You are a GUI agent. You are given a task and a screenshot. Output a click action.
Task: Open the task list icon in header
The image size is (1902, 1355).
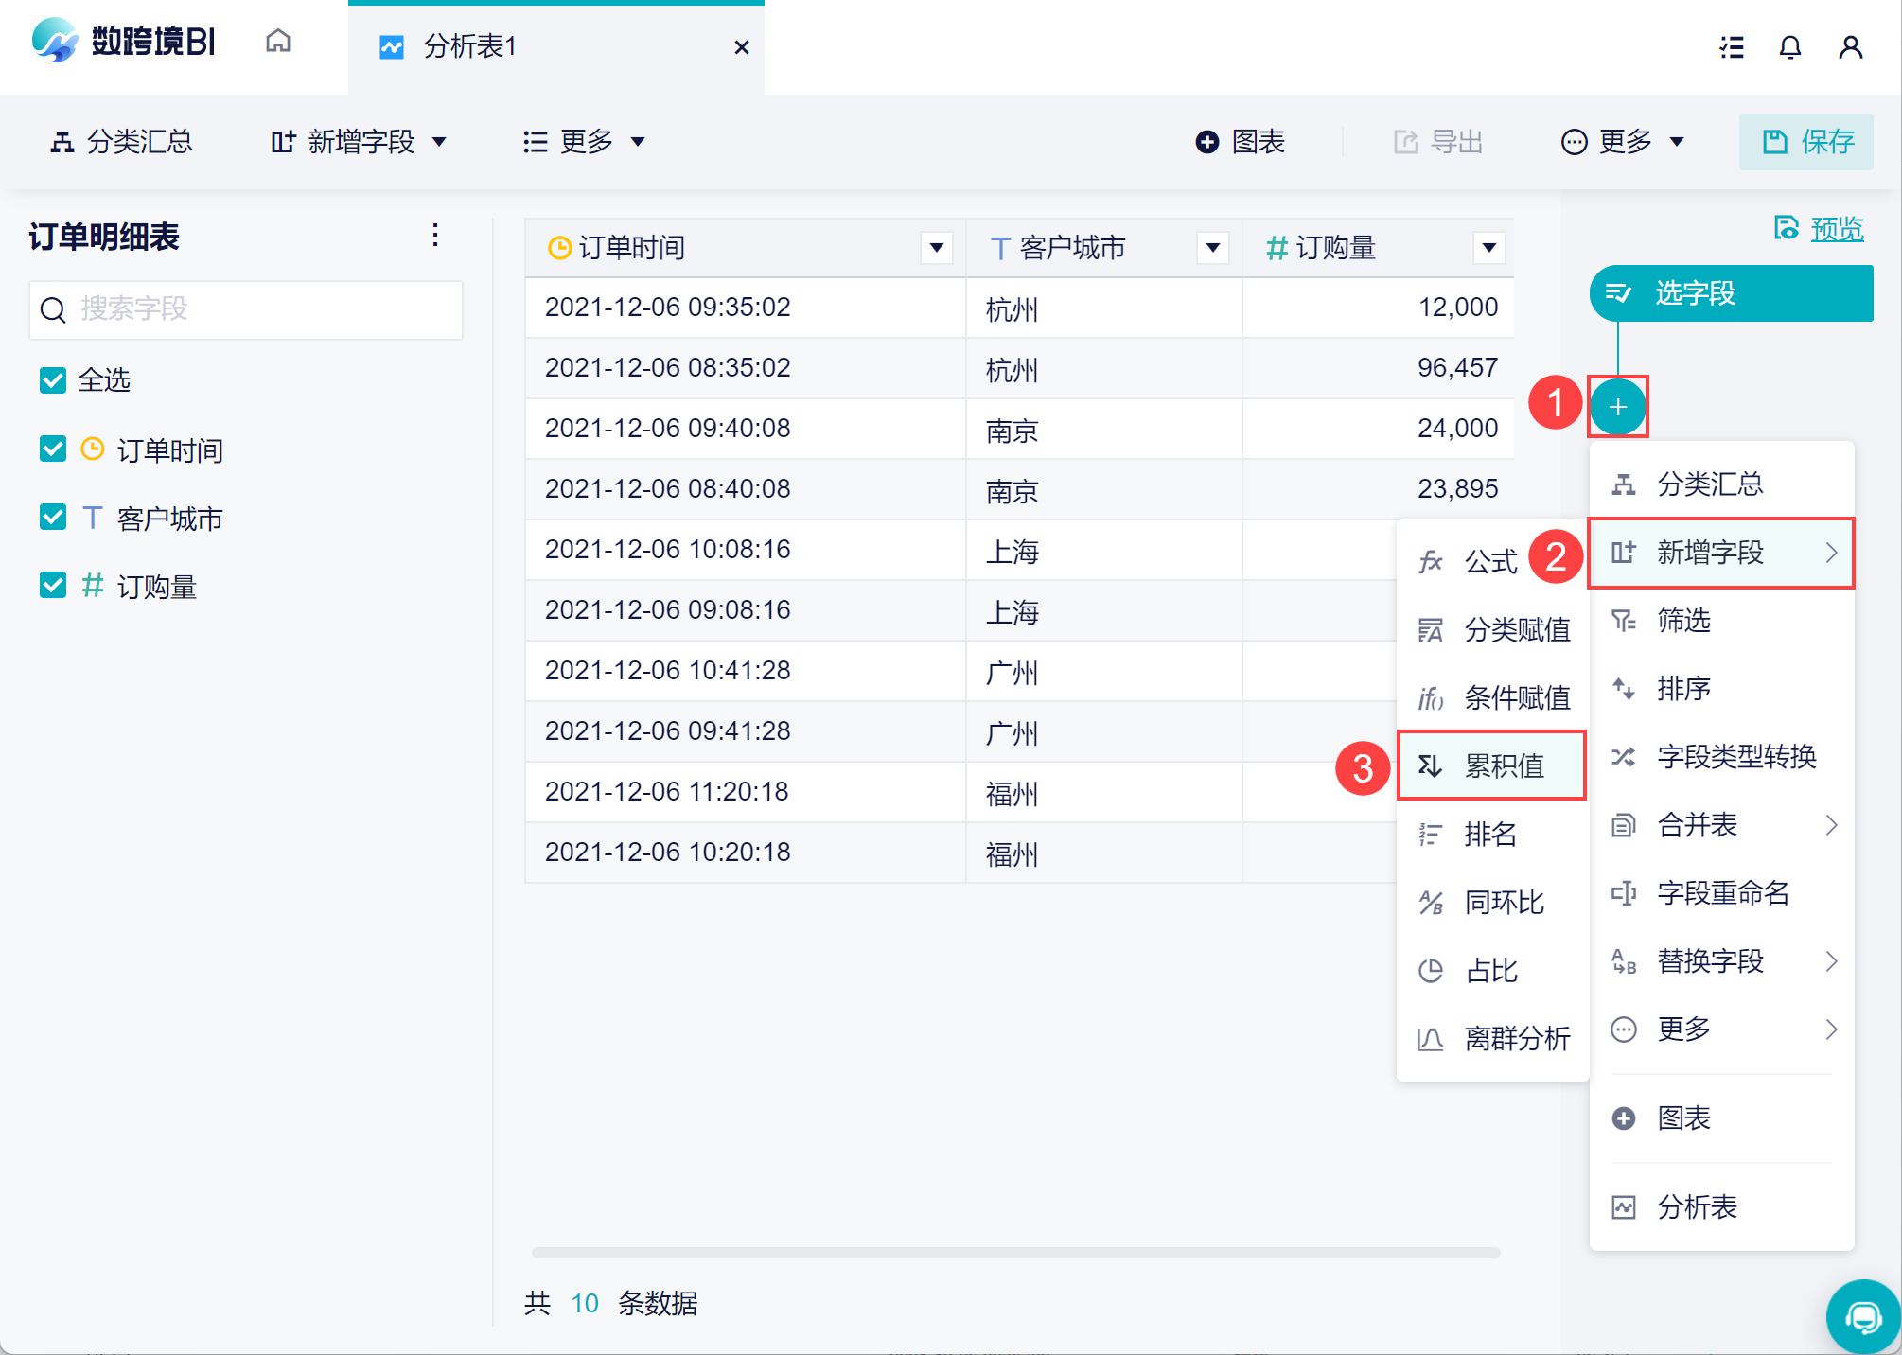tap(1732, 46)
